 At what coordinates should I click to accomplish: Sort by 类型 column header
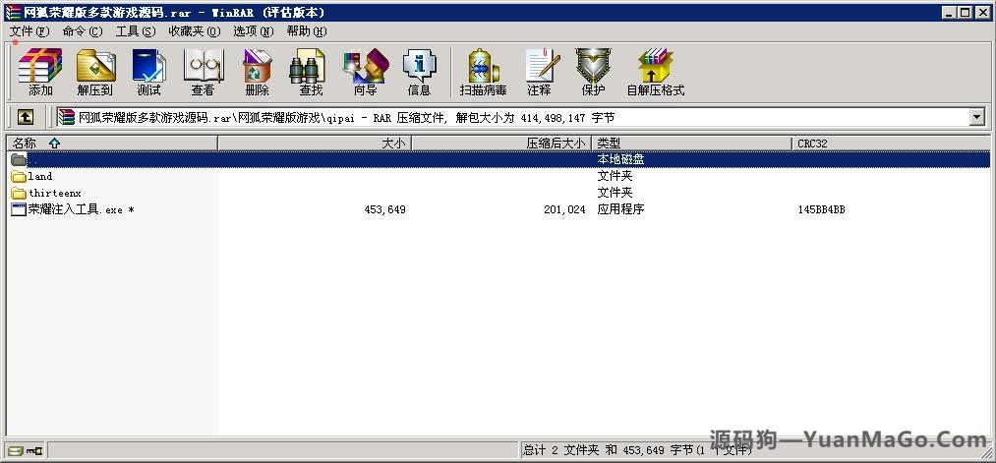692,144
